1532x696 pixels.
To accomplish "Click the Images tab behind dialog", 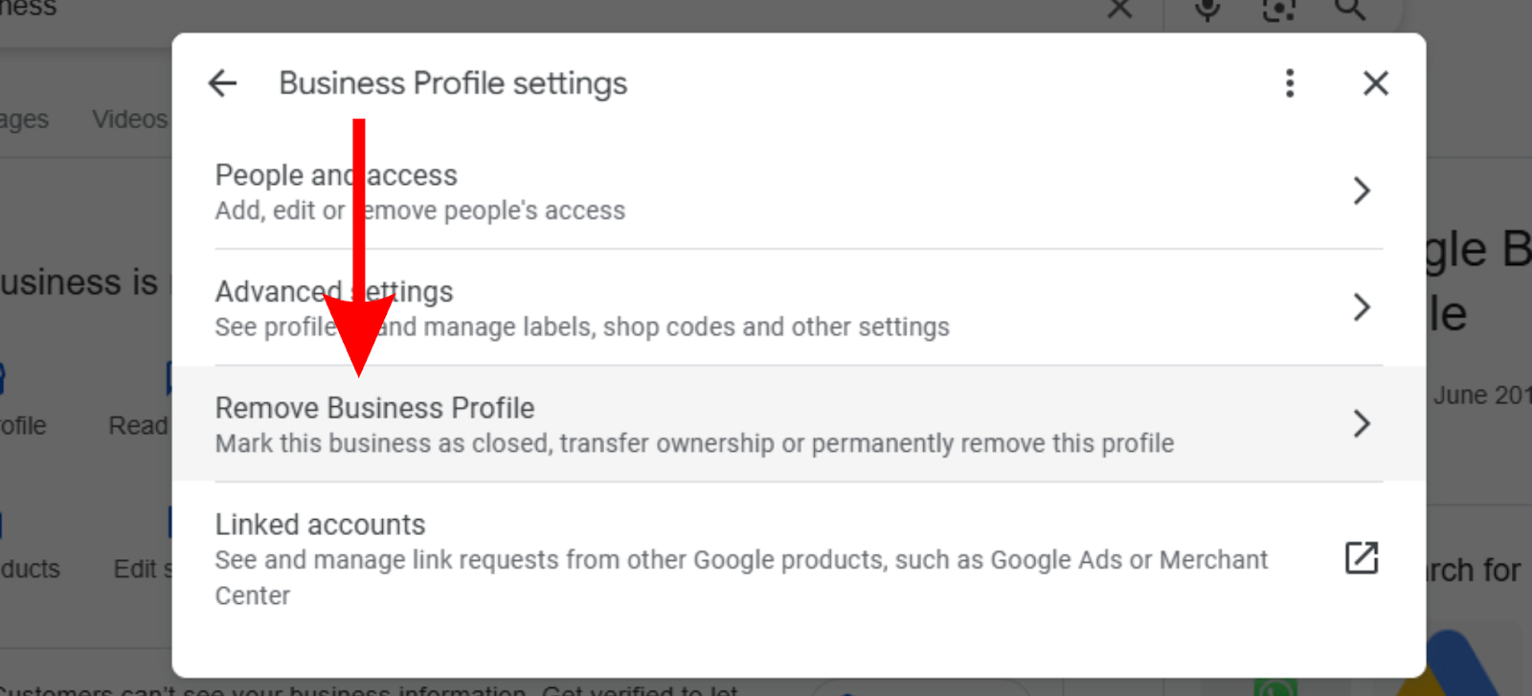I will tap(23, 120).
